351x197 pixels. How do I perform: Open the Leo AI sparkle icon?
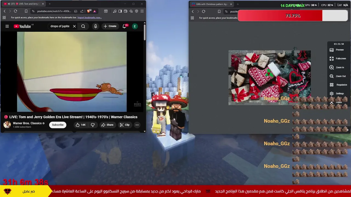pyautogui.click(x=131, y=11)
